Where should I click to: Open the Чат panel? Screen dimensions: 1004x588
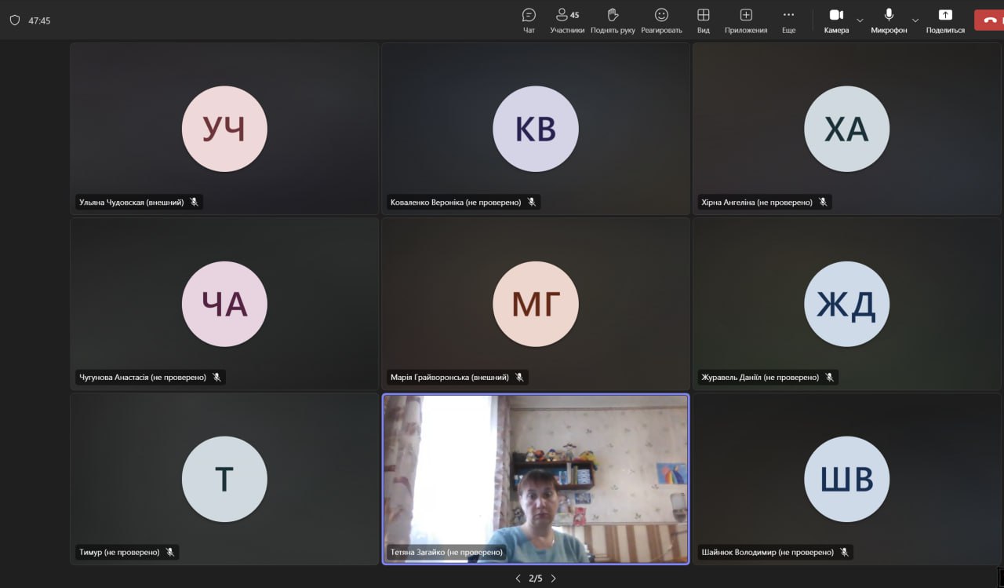coord(529,20)
